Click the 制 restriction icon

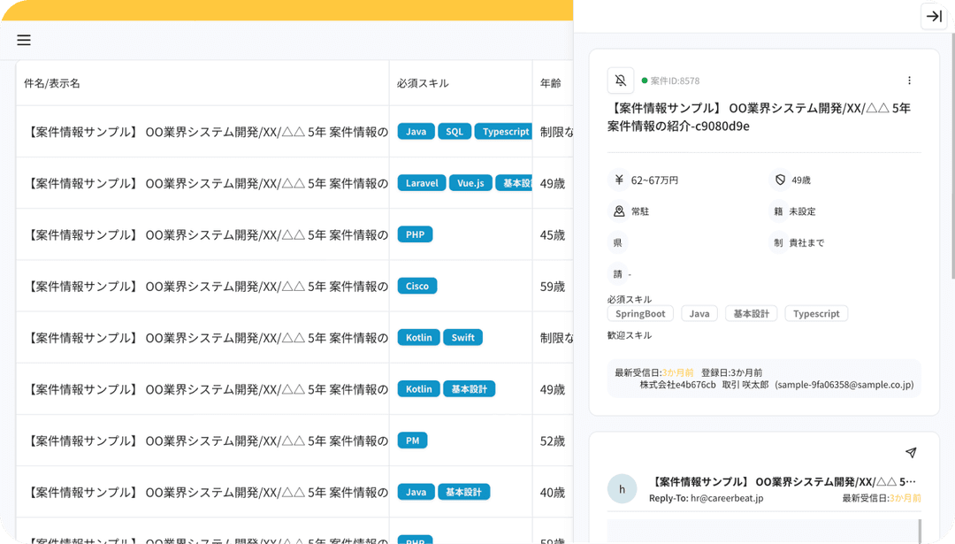pyautogui.click(x=778, y=242)
